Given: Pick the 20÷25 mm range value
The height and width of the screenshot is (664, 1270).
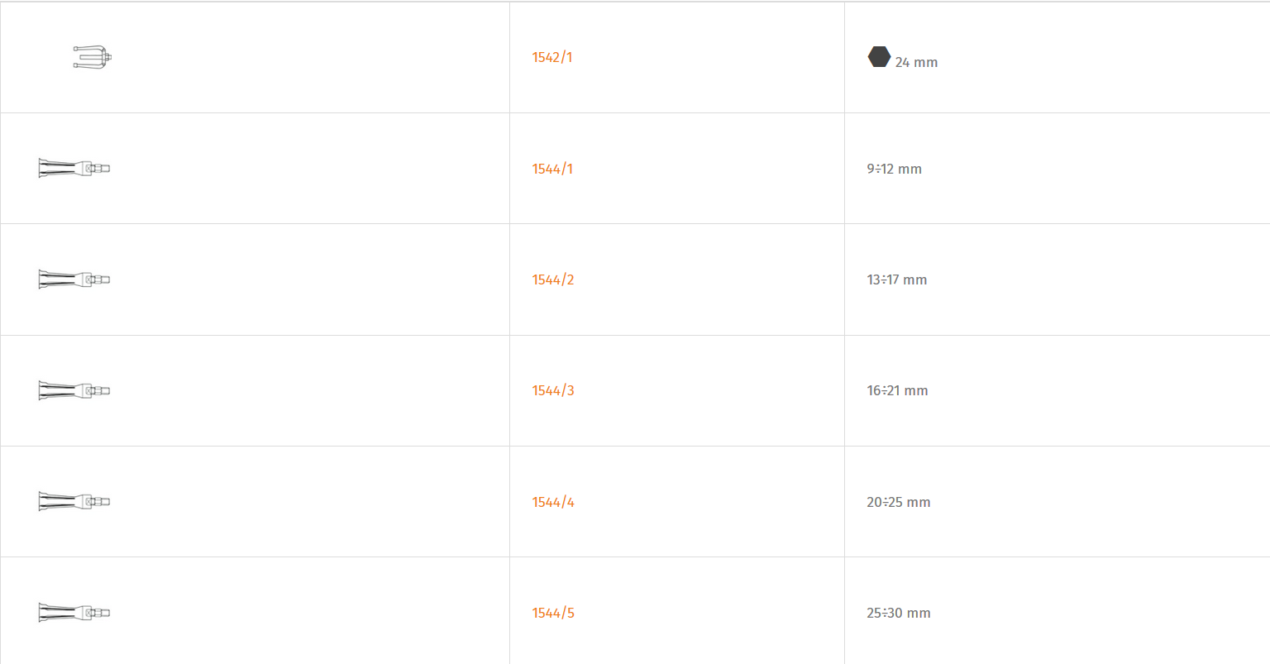Looking at the screenshot, I should (x=898, y=502).
